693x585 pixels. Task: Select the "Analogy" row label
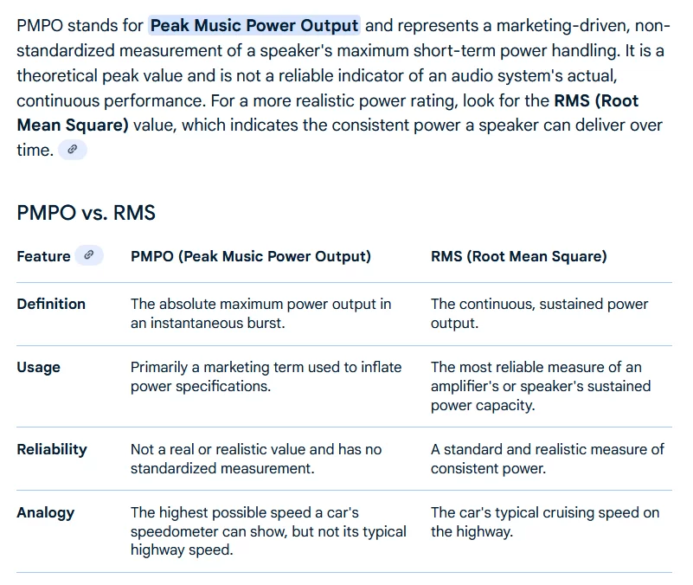(46, 512)
